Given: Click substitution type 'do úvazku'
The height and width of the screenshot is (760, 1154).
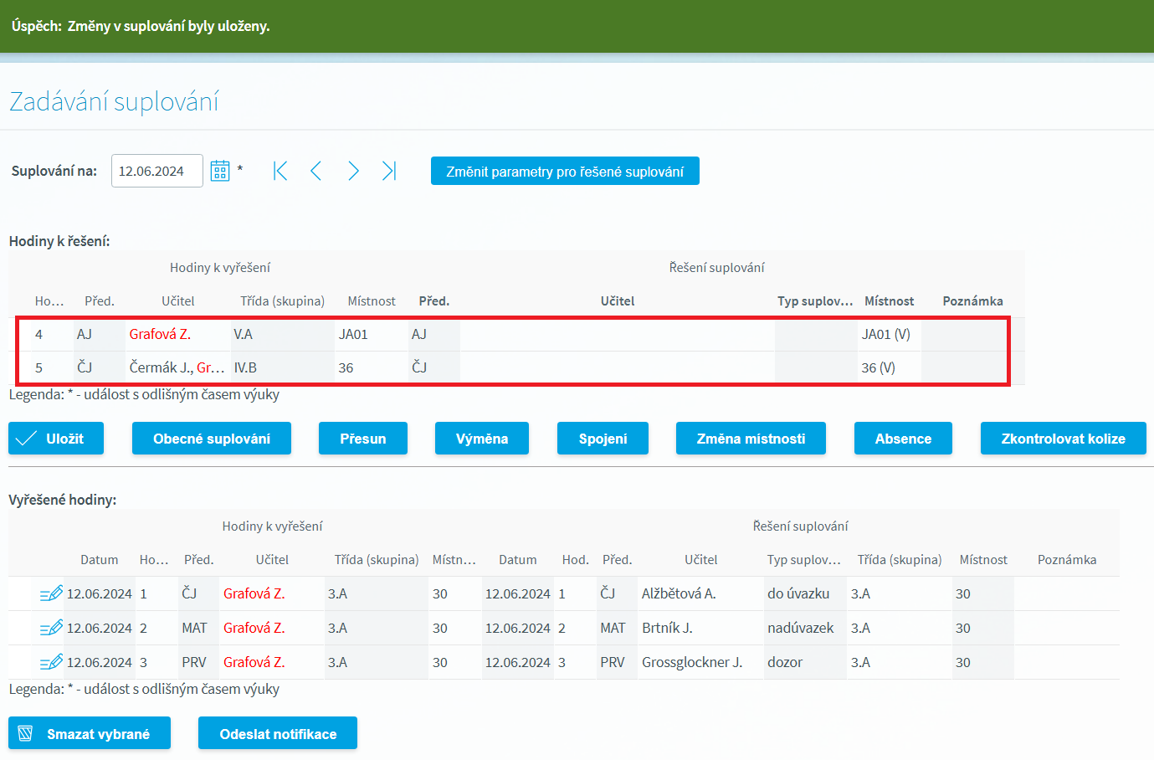Looking at the screenshot, I should [798, 593].
